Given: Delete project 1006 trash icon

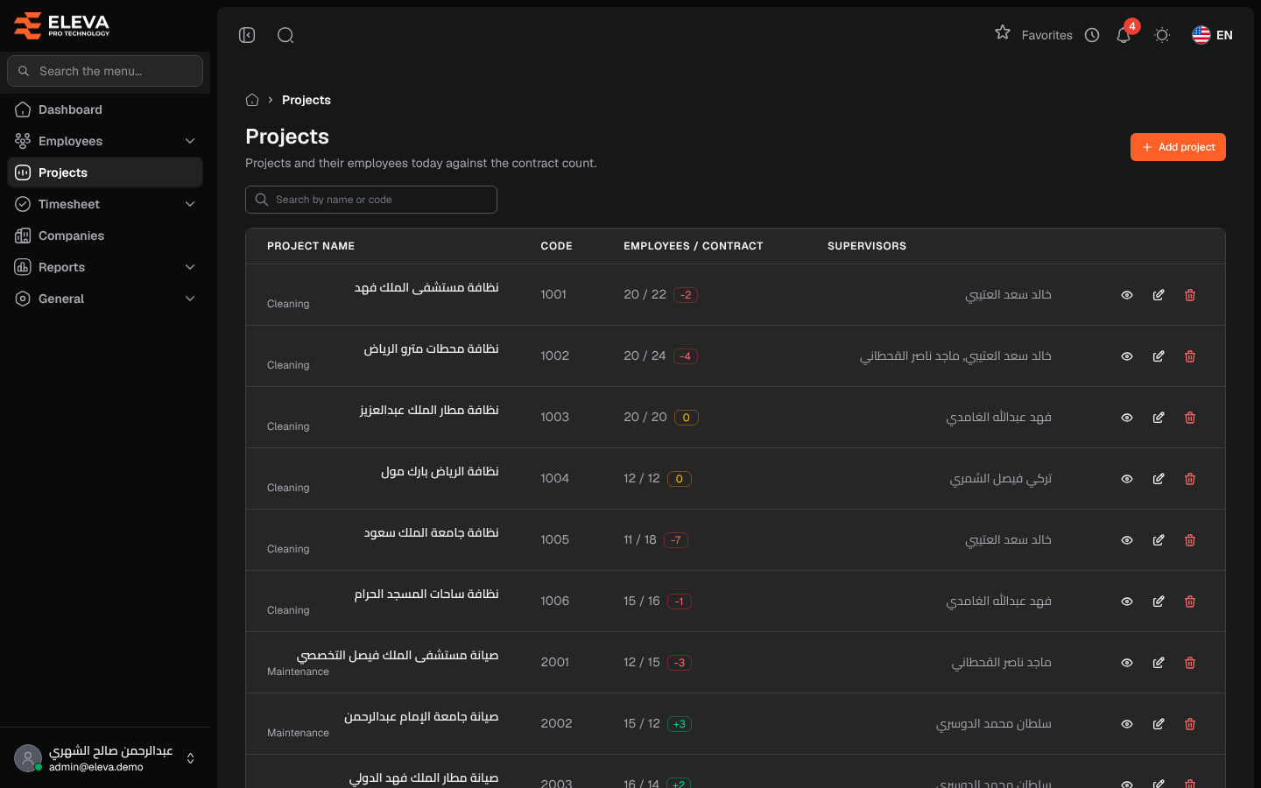Looking at the screenshot, I should tap(1190, 602).
